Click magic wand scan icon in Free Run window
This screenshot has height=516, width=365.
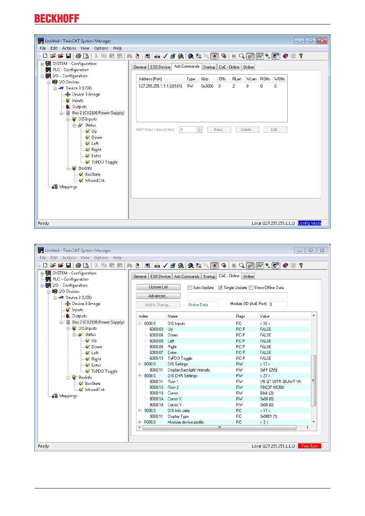tap(206, 265)
